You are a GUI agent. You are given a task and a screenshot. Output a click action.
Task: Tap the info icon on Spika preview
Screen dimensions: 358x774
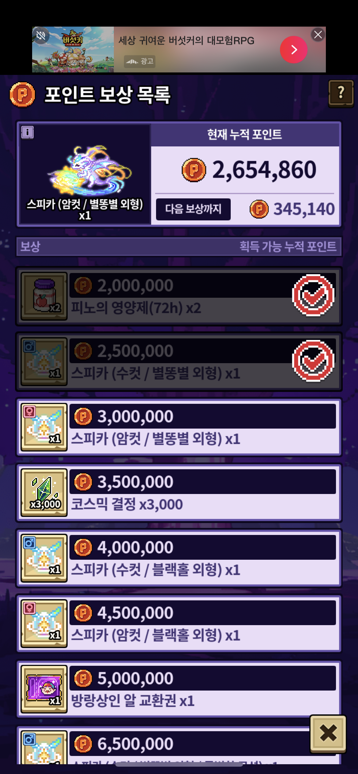(x=27, y=132)
